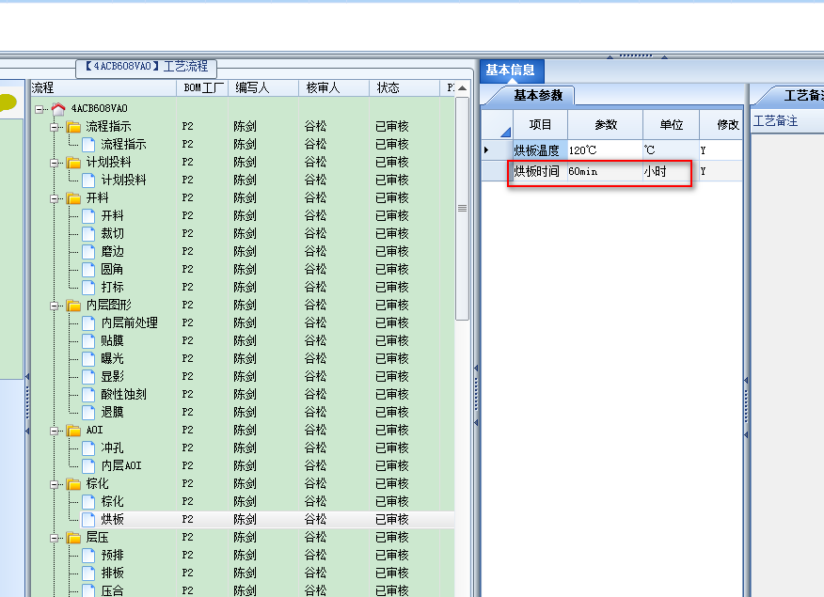Click the top pane collapse arrow handle
The height and width of the screenshot is (597, 824).
(637, 55)
